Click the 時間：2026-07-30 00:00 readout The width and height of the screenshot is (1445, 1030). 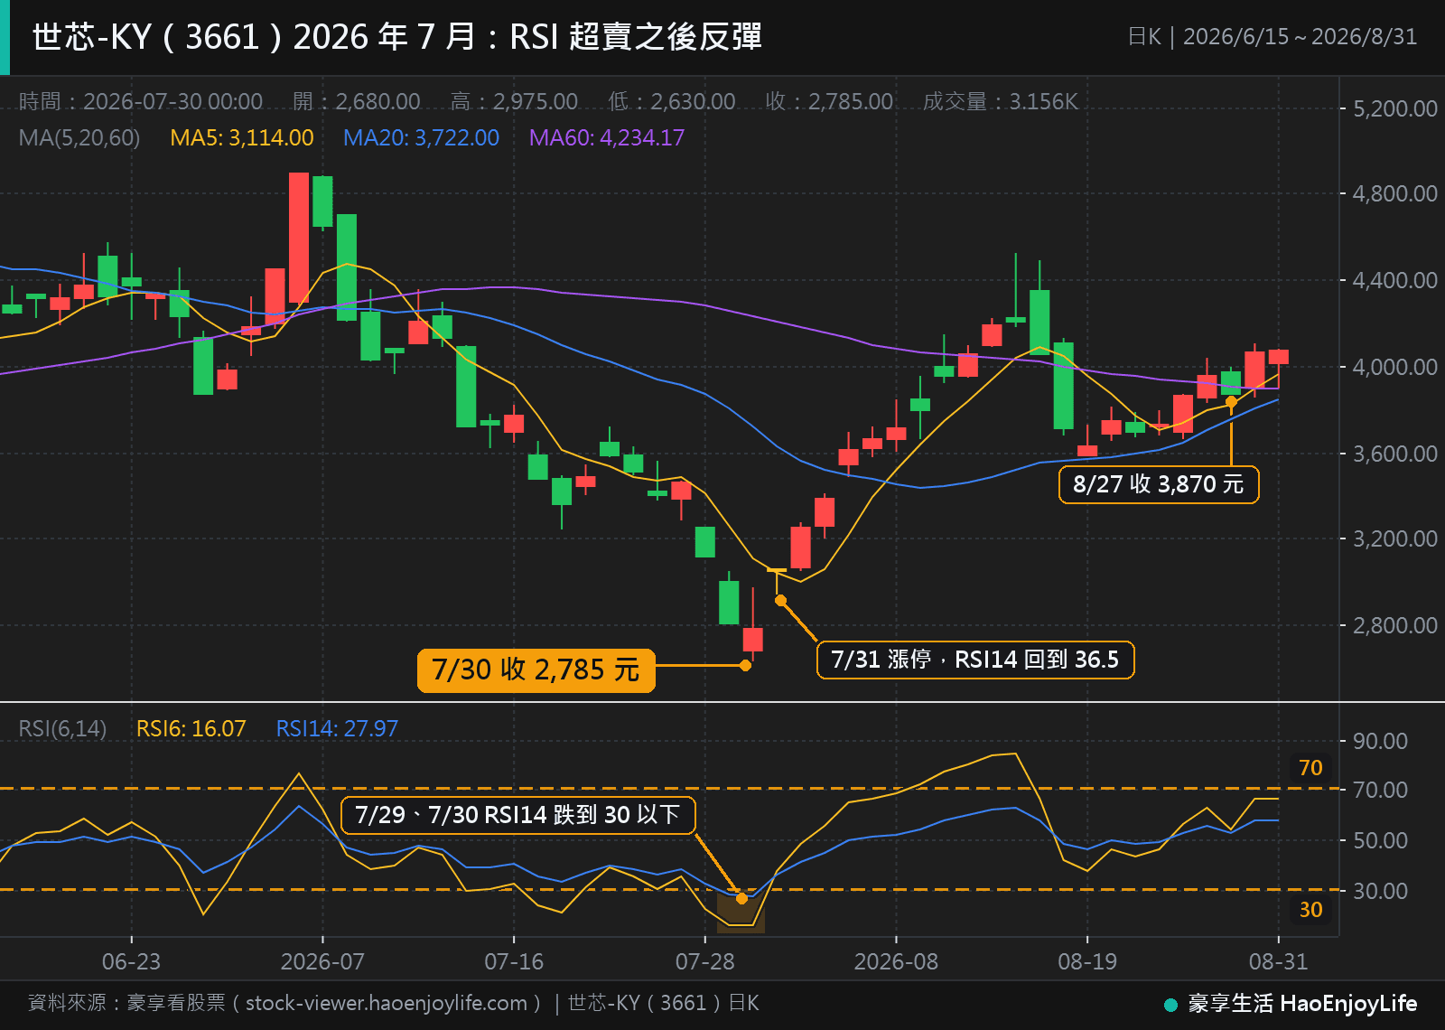(140, 101)
